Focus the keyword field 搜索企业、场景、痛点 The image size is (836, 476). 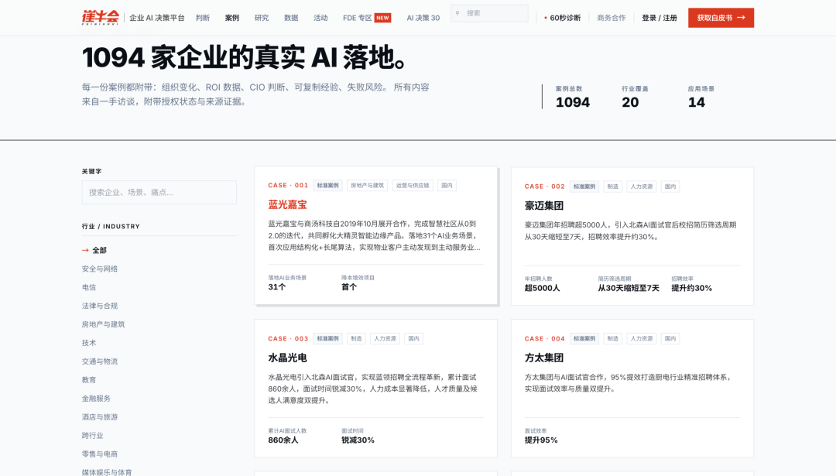coord(159,193)
